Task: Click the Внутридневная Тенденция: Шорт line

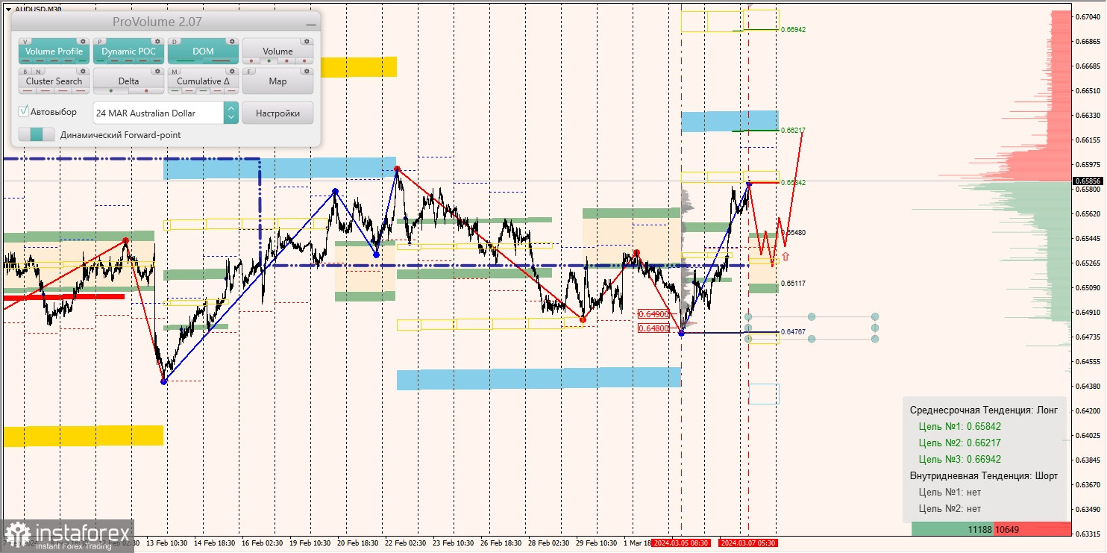Action: [x=984, y=476]
